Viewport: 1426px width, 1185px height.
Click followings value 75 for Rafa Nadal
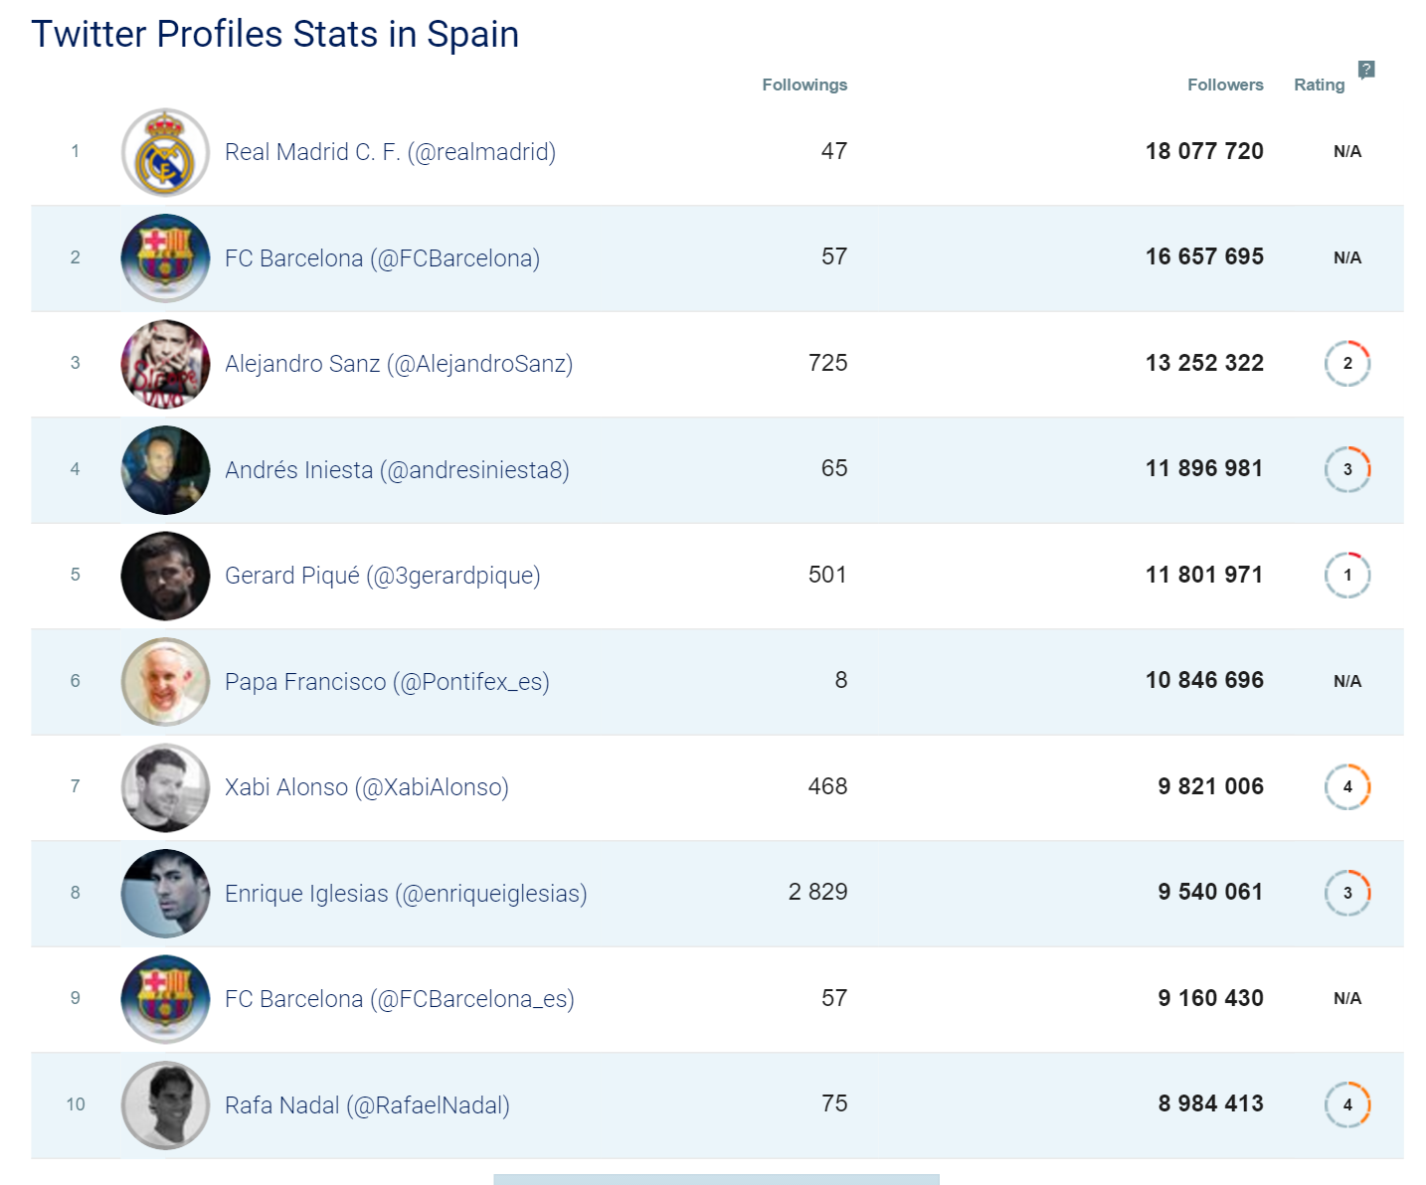[x=834, y=1103]
